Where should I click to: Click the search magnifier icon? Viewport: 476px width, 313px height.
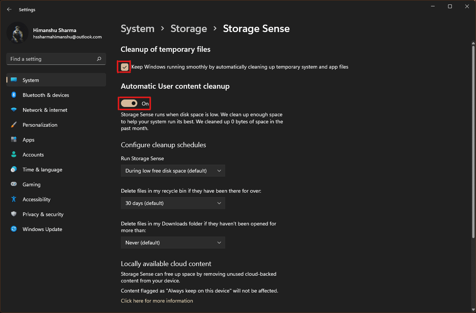coord(99,59)
